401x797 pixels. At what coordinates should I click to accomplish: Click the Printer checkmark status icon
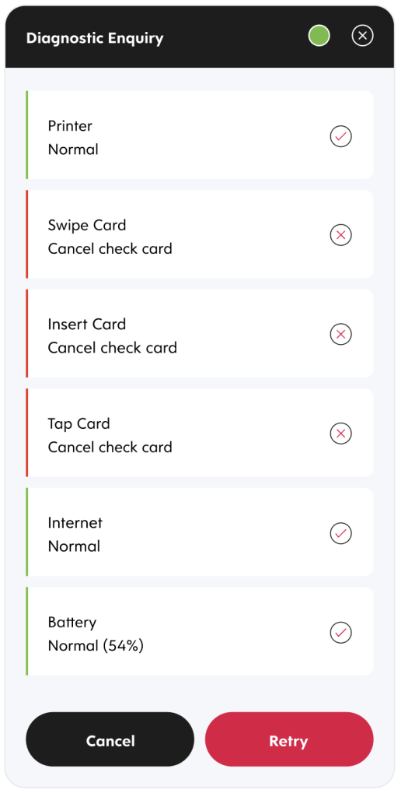(x=341, y=136)
